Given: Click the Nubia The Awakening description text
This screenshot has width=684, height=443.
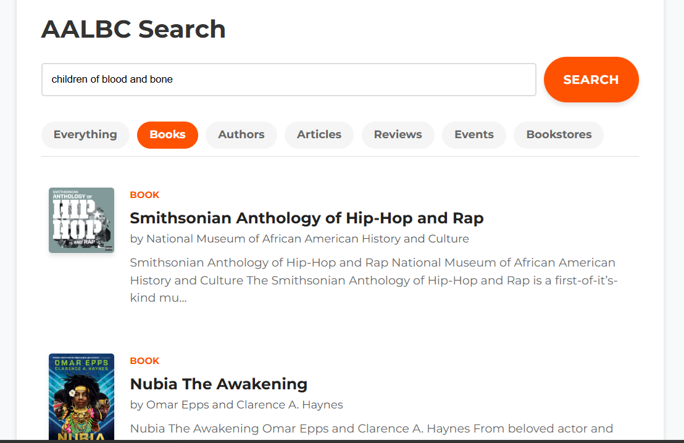Looking at the screenshot, I should (x=372, y=429).
